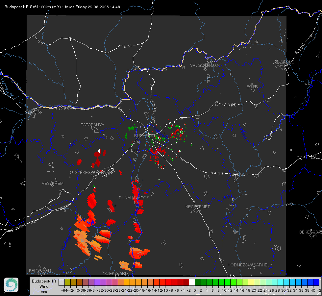
Task: Pick the dark green swatch between 0 and 2
Action: pos(198,282)
